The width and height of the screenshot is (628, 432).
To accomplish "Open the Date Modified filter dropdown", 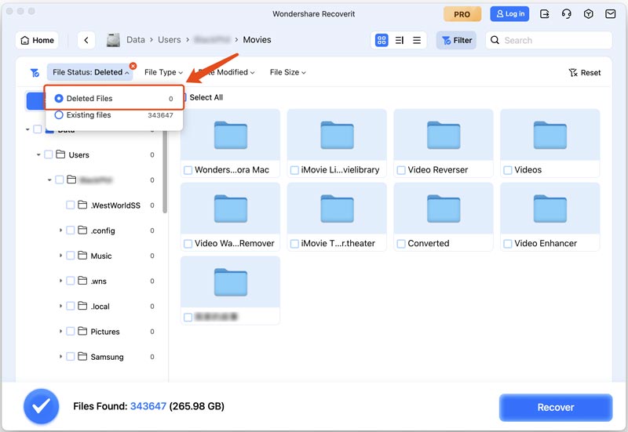I will tap(227, 72).
